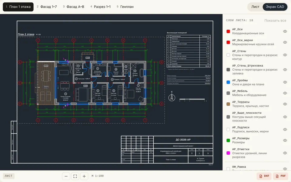Click the red swatch of АР_Оси
Image resolution: width=291 pixels, height=182 pixels.
tap(228, 31)
